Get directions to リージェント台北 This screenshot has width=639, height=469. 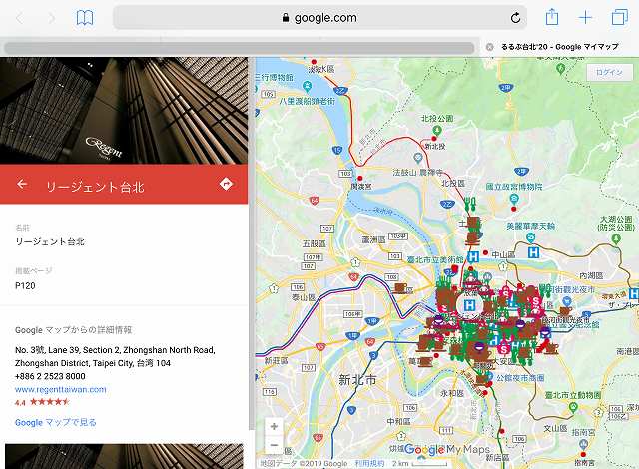click(x=226, y=184)
